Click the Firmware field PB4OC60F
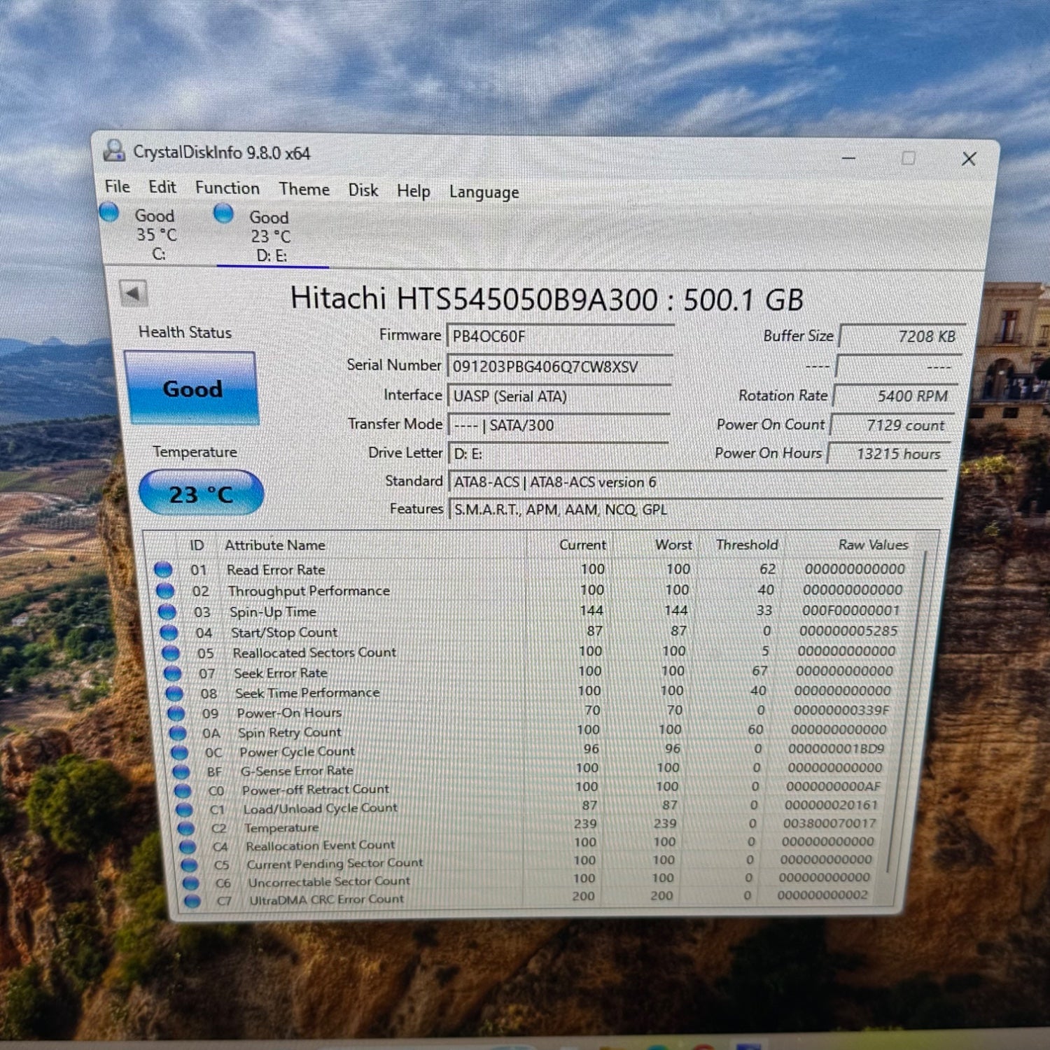This screenshot has height=1050, width=1050. 560,336
